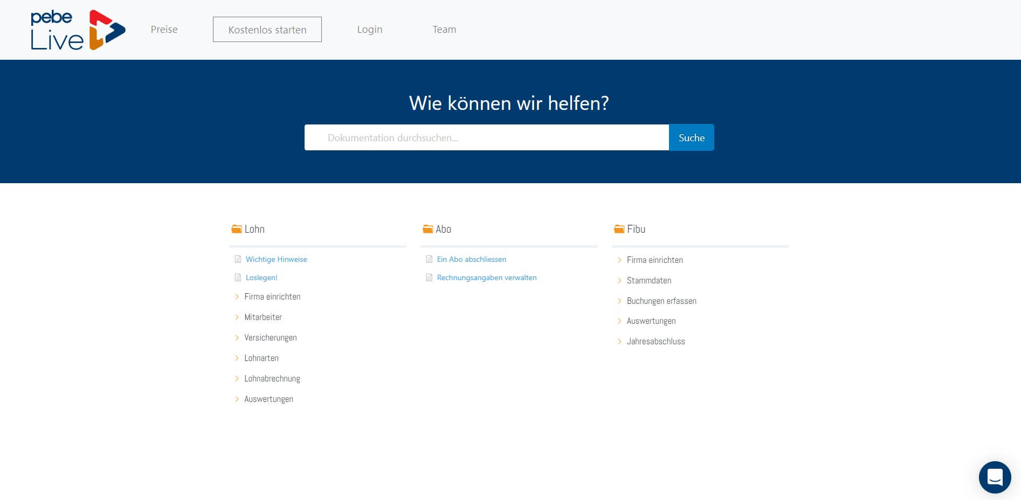
Task: Expand the Mitarbeiter section
Action: [x=263, y=317]
